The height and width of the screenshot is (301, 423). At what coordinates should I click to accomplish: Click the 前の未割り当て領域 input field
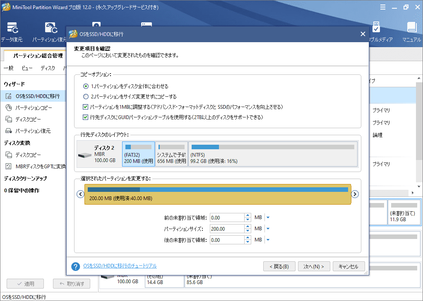click(x=227, y=217)
